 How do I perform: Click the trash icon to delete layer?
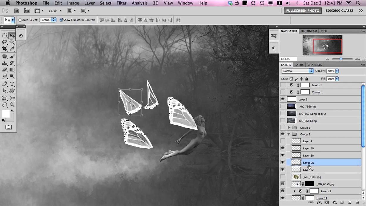(357, 202)
